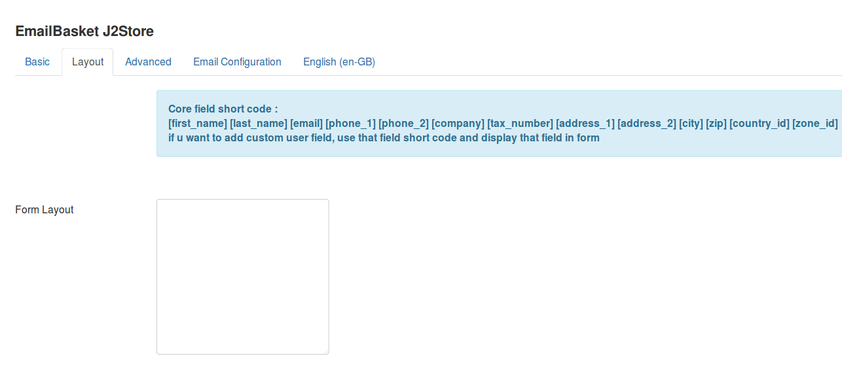
Task: Go to the Email Configuration tab
Action: [237, 62]
